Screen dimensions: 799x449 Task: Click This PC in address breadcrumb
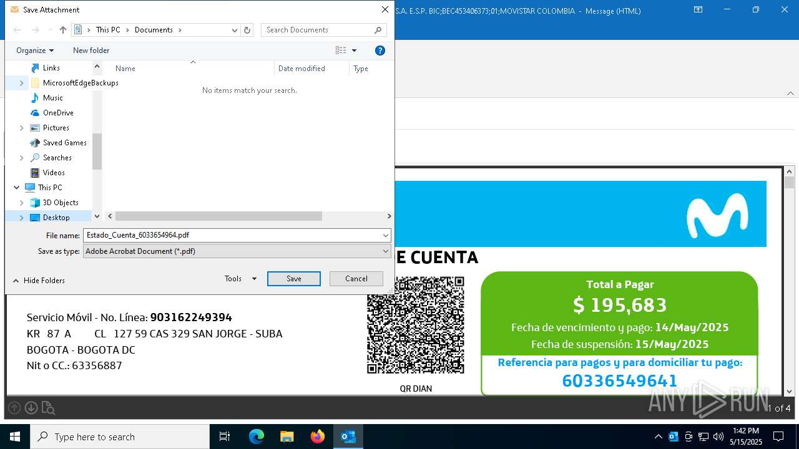(108, 30)
